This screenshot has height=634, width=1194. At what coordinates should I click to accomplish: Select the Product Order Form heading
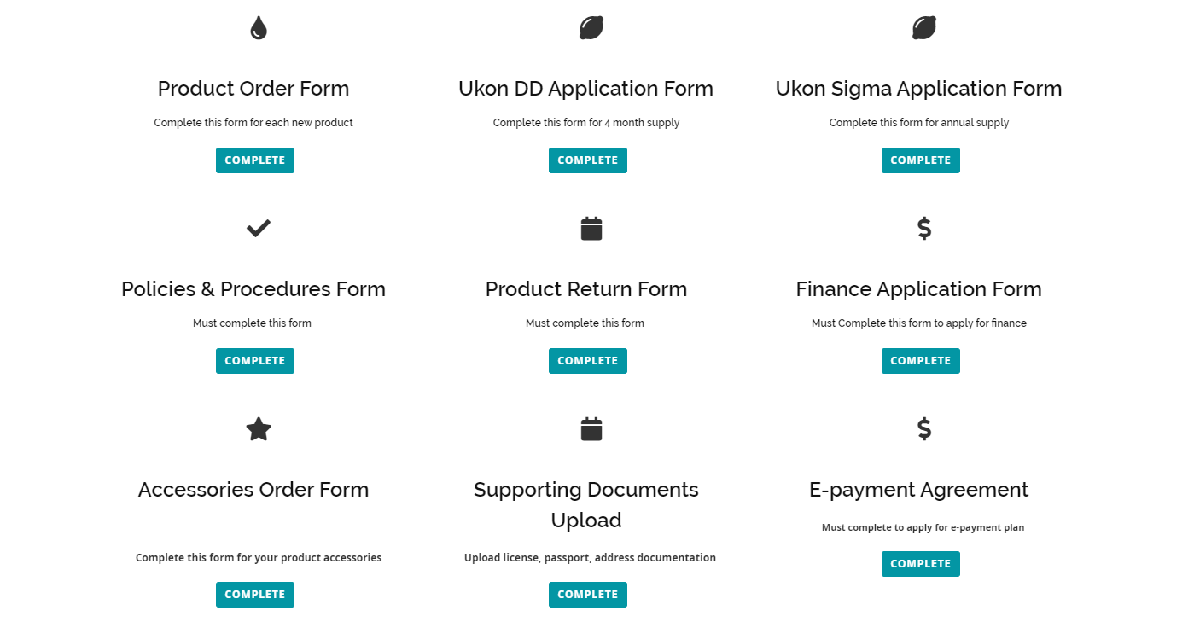(x=253, y=89)
